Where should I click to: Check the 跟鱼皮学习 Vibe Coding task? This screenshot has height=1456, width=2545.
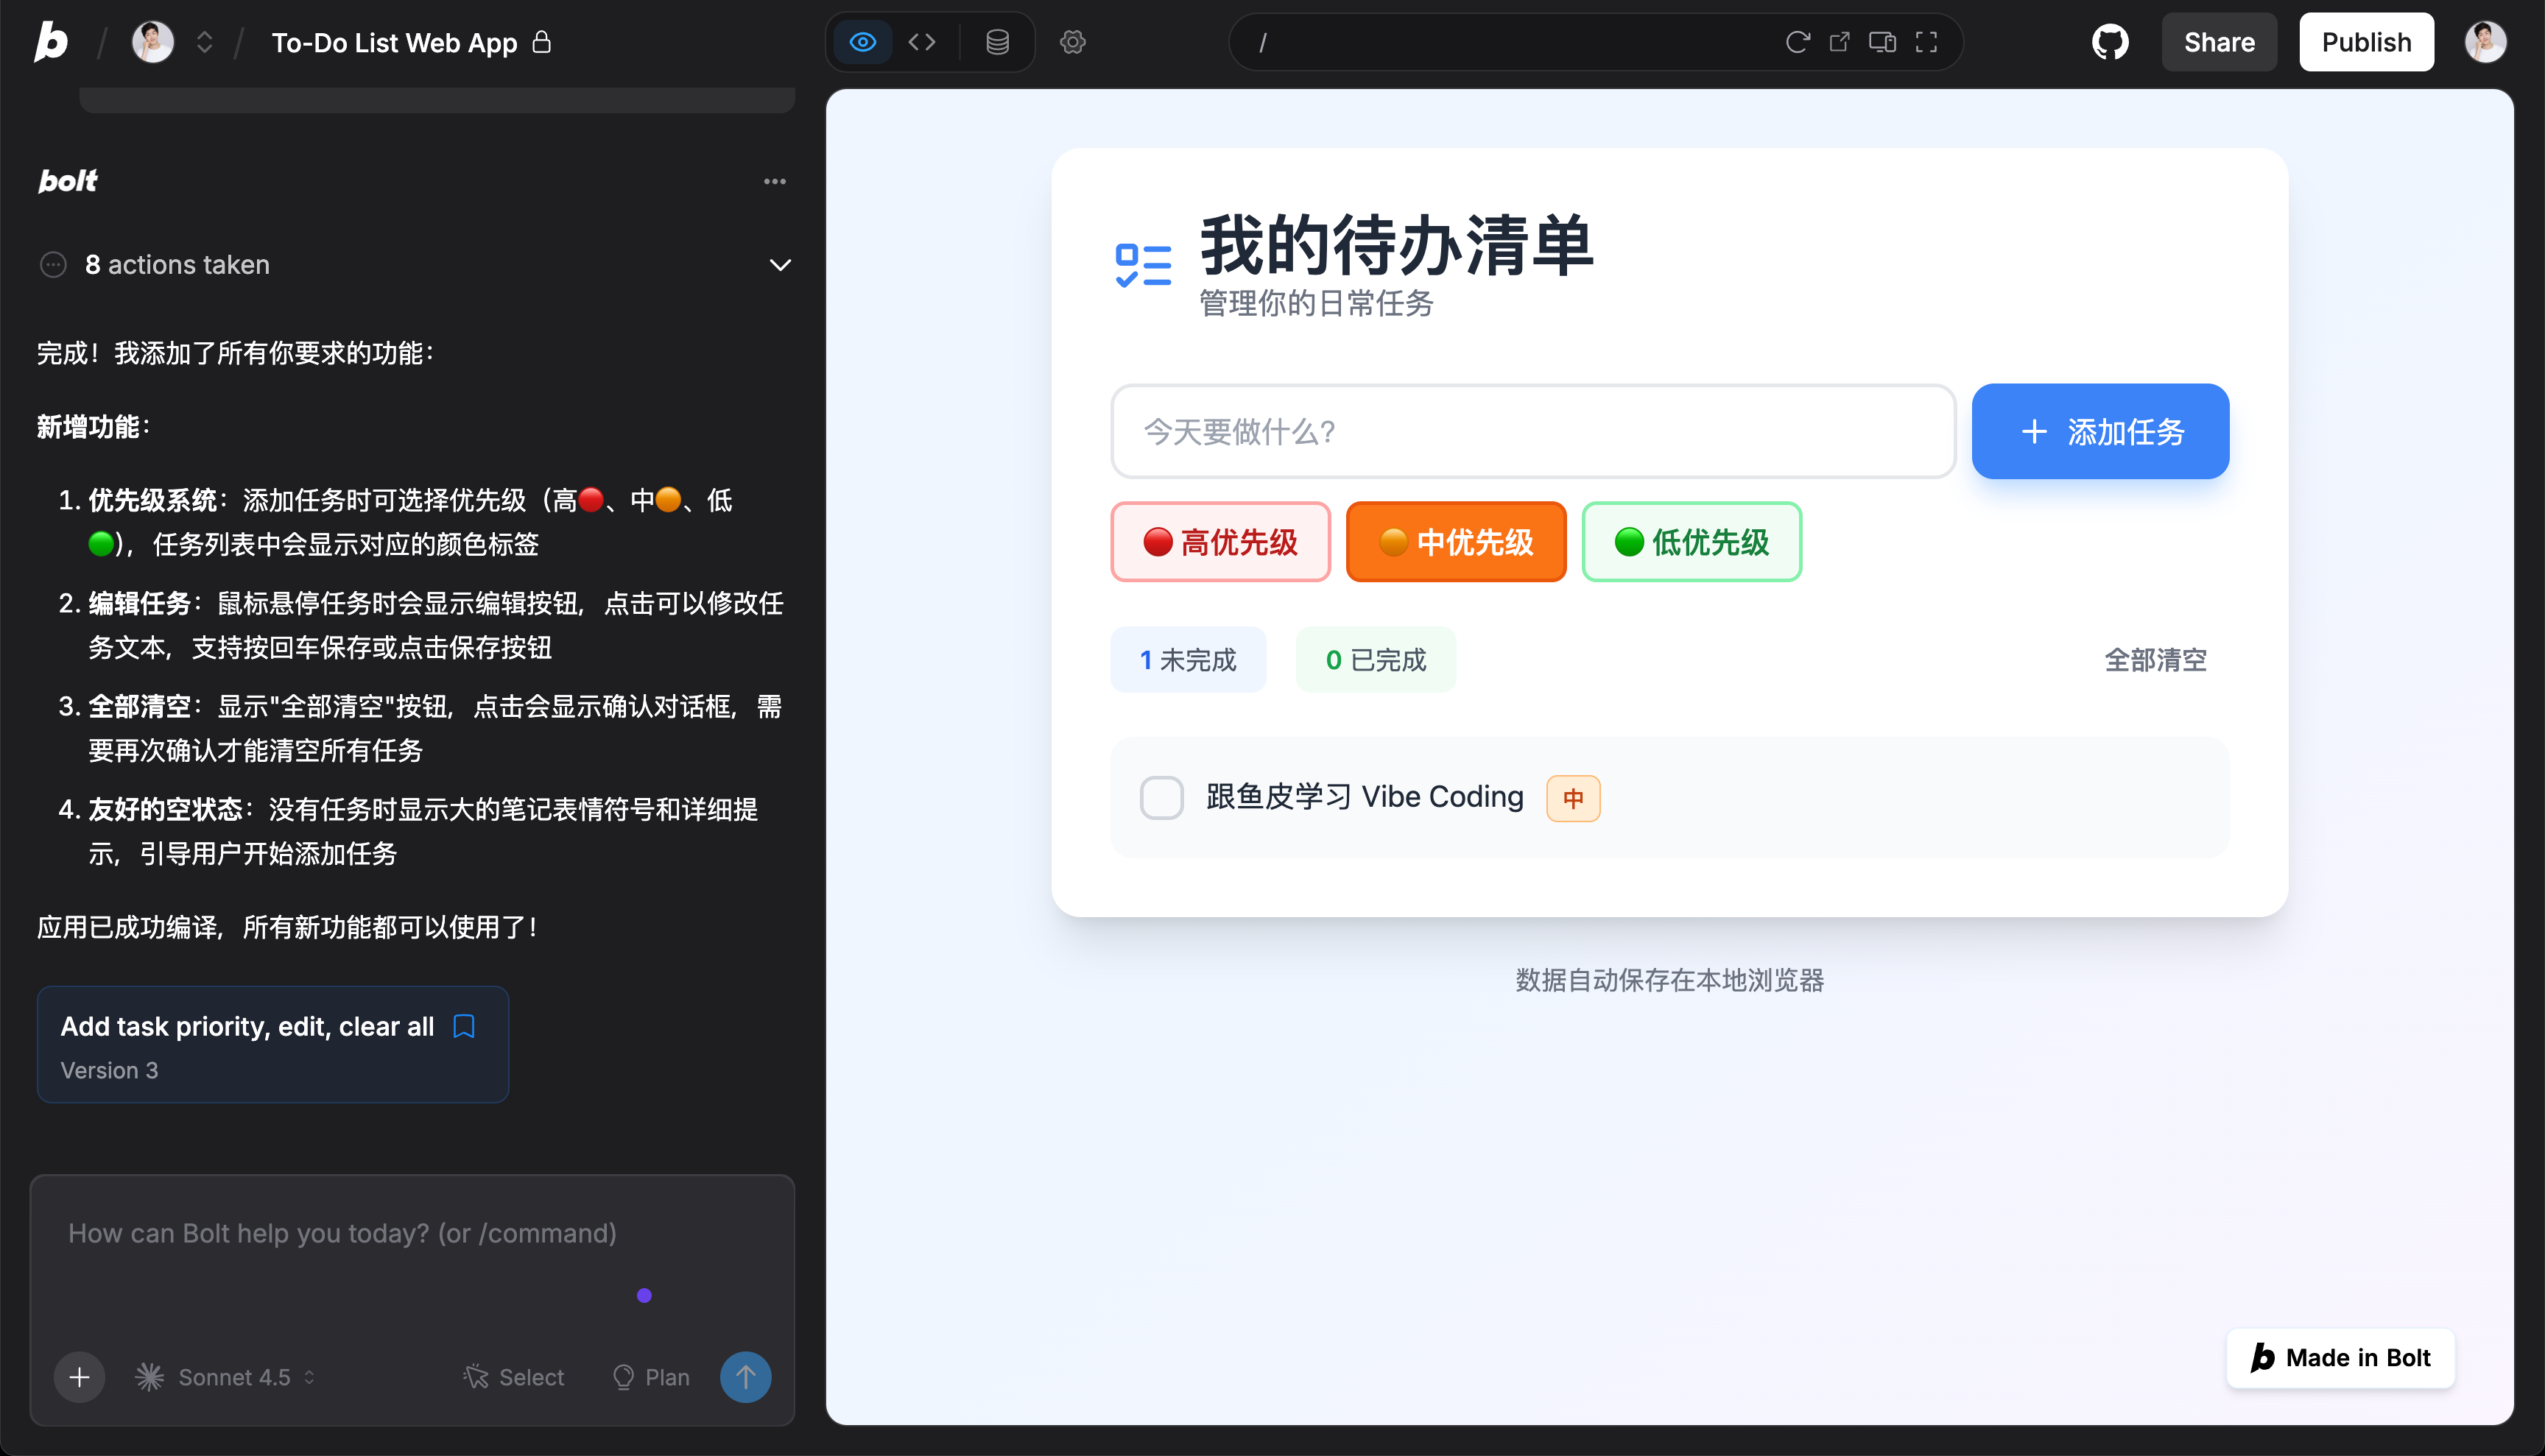tap(1161, 797)
